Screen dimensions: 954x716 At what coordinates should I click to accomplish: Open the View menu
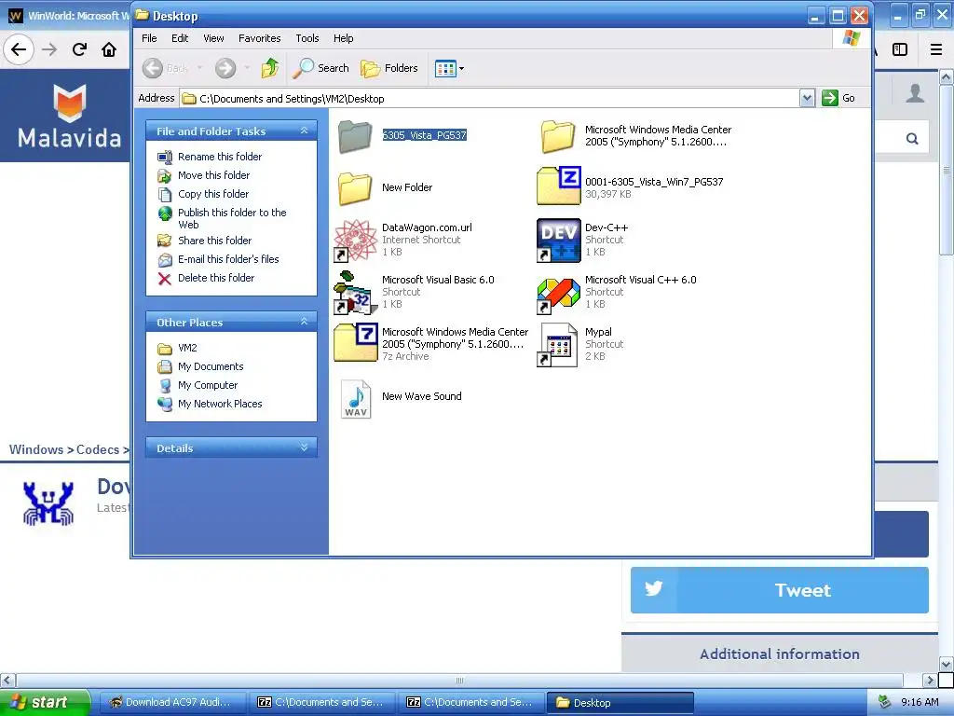click(213, 38)
